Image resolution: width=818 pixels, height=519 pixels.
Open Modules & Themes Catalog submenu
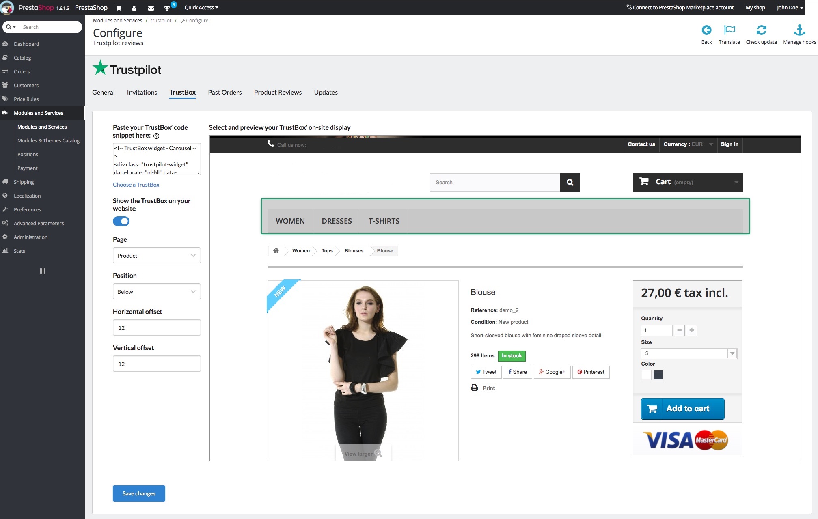(x=48, y=140)
